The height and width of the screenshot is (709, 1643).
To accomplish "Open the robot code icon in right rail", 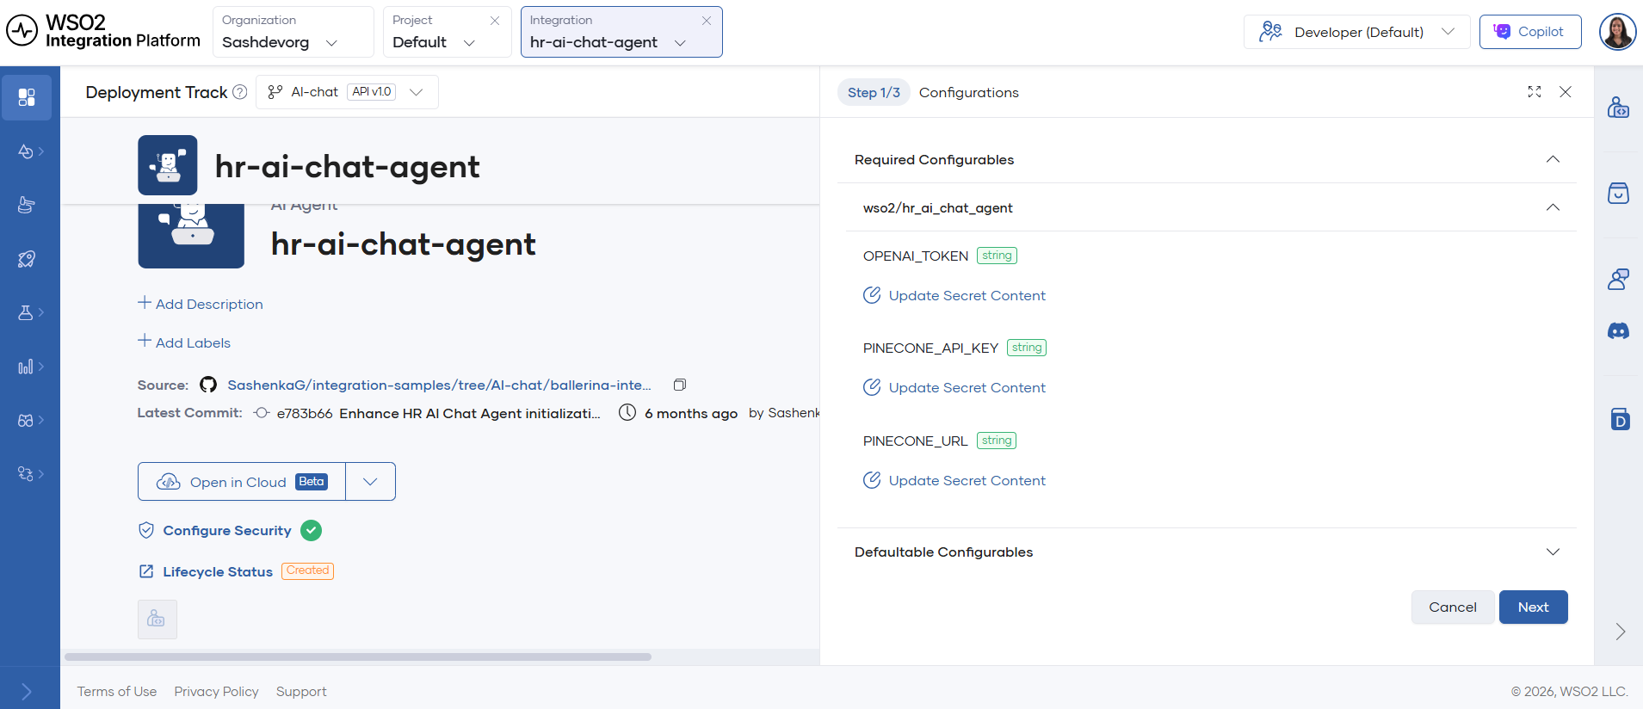I will pyautogui.click(x=1619, y=108).
